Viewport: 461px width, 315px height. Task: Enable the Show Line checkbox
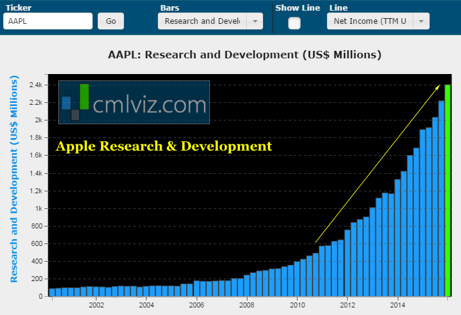point(294,23)
